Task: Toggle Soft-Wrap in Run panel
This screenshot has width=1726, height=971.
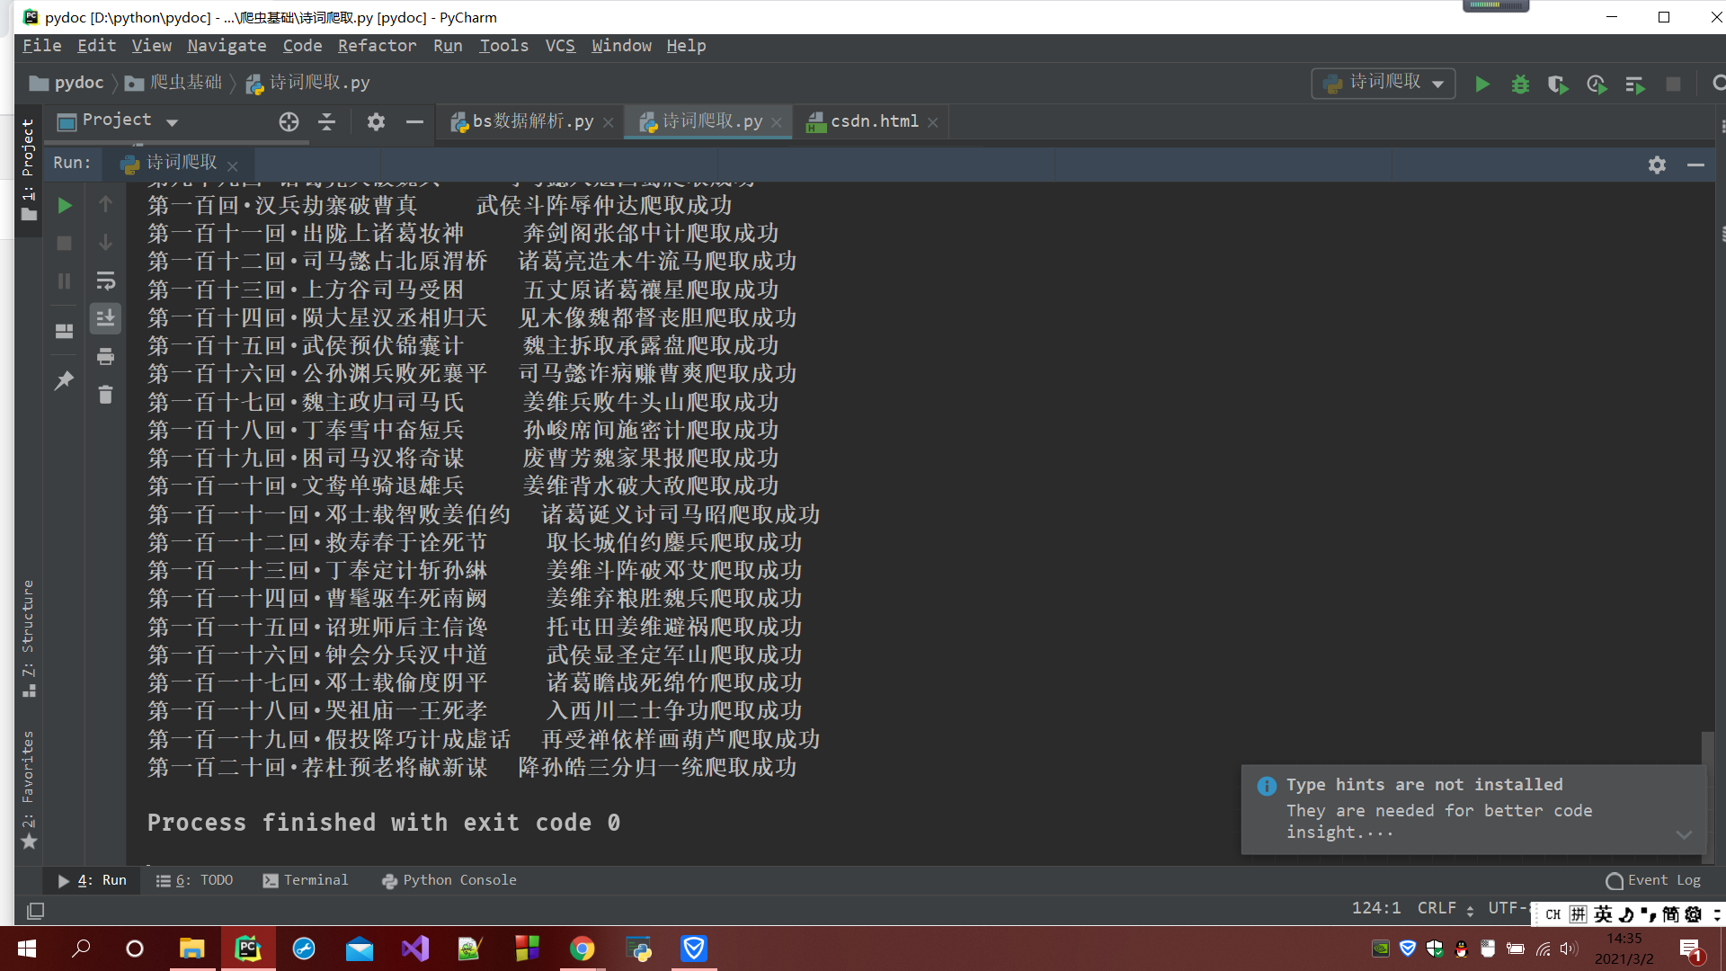Action: pyautogui.click(x=105, y=281)
